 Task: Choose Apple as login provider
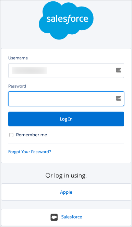pyautogui.click(x=66, y=192)
